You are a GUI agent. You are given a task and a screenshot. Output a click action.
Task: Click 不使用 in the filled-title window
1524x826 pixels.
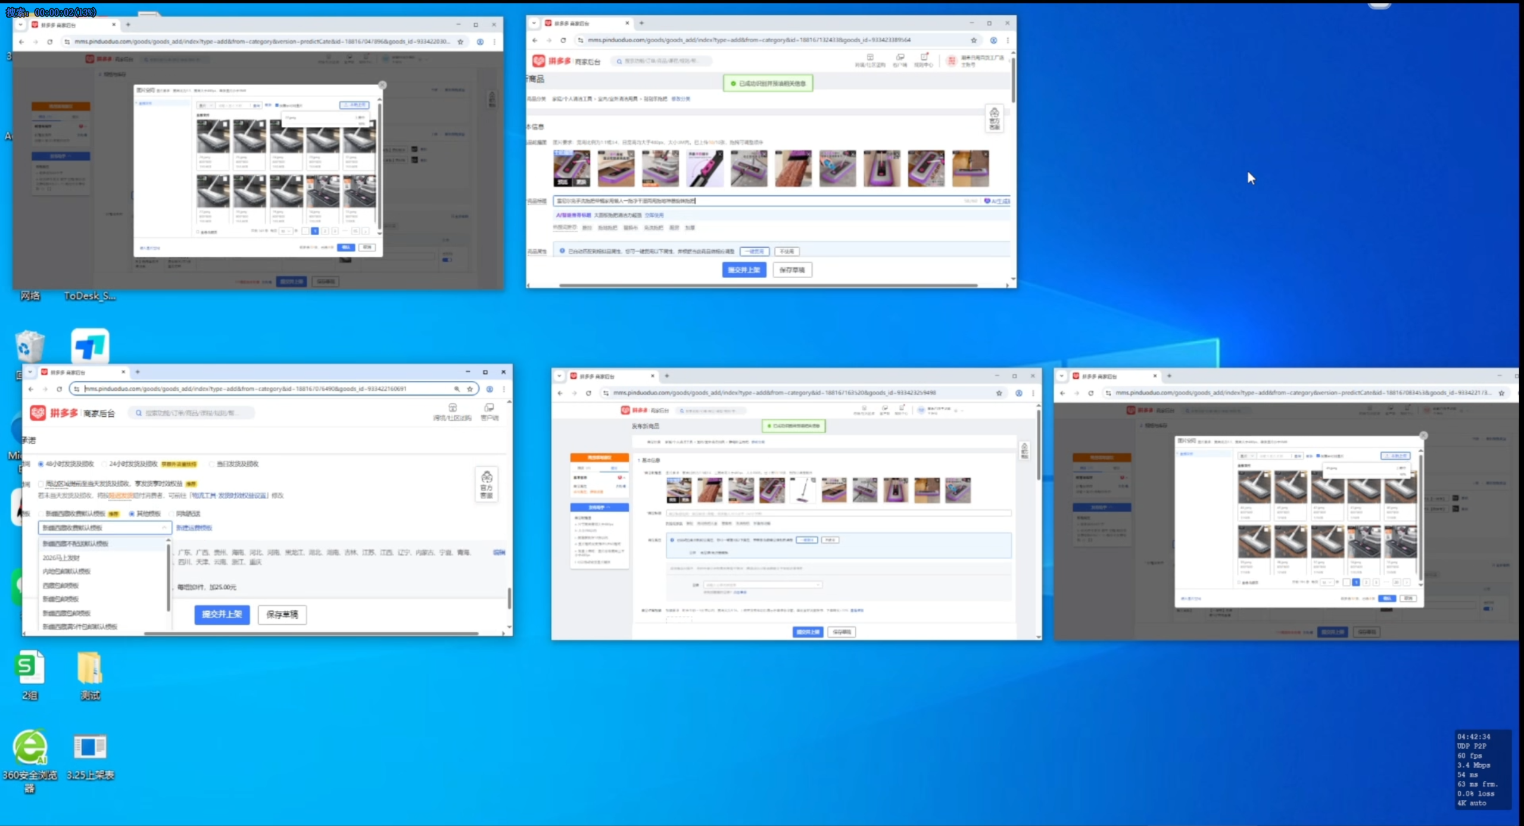pos(787,251)
